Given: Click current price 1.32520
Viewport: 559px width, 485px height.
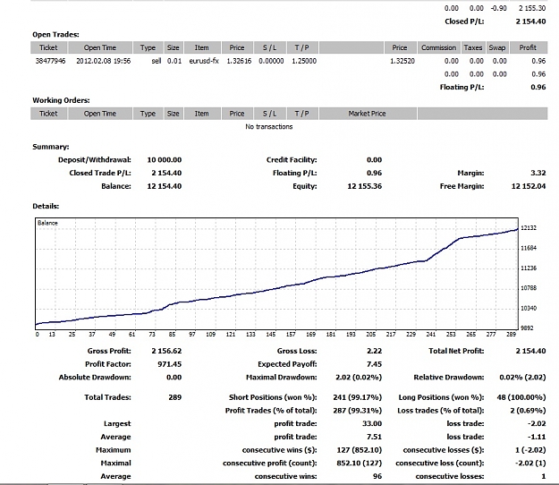Looking at the screenshot, I should [402, 61].
